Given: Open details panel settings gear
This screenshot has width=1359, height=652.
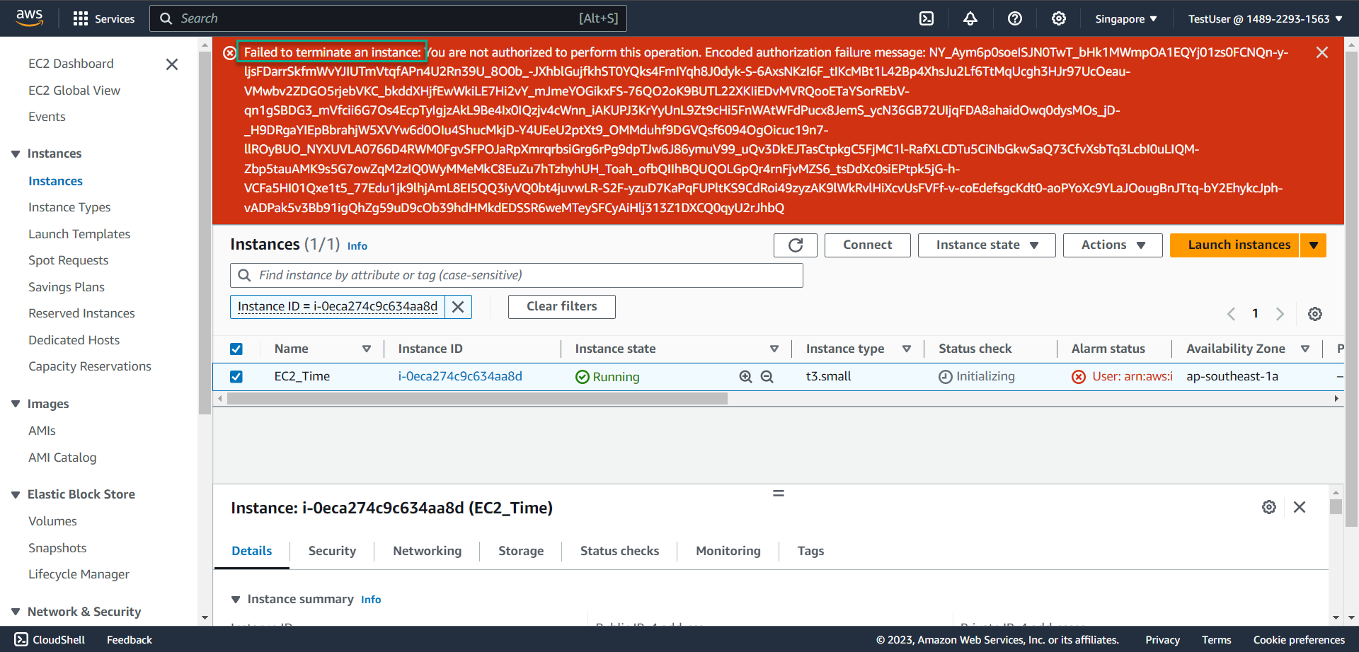Looking at the screenshot, I should click(1269, 507).
